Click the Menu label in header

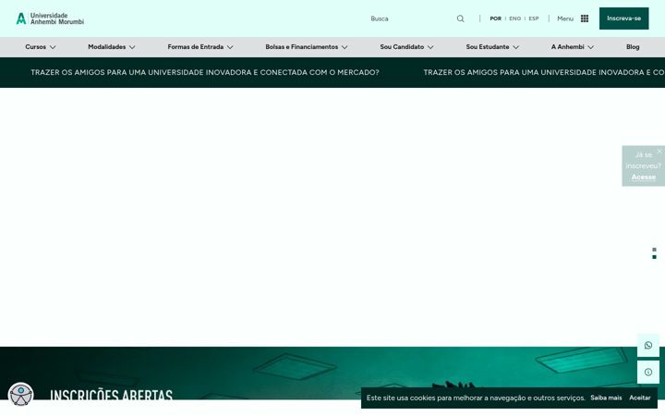(x=565, y=18)
